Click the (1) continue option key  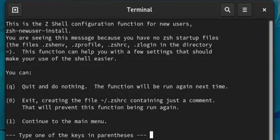pyautogui.click(x=10, y=121)
